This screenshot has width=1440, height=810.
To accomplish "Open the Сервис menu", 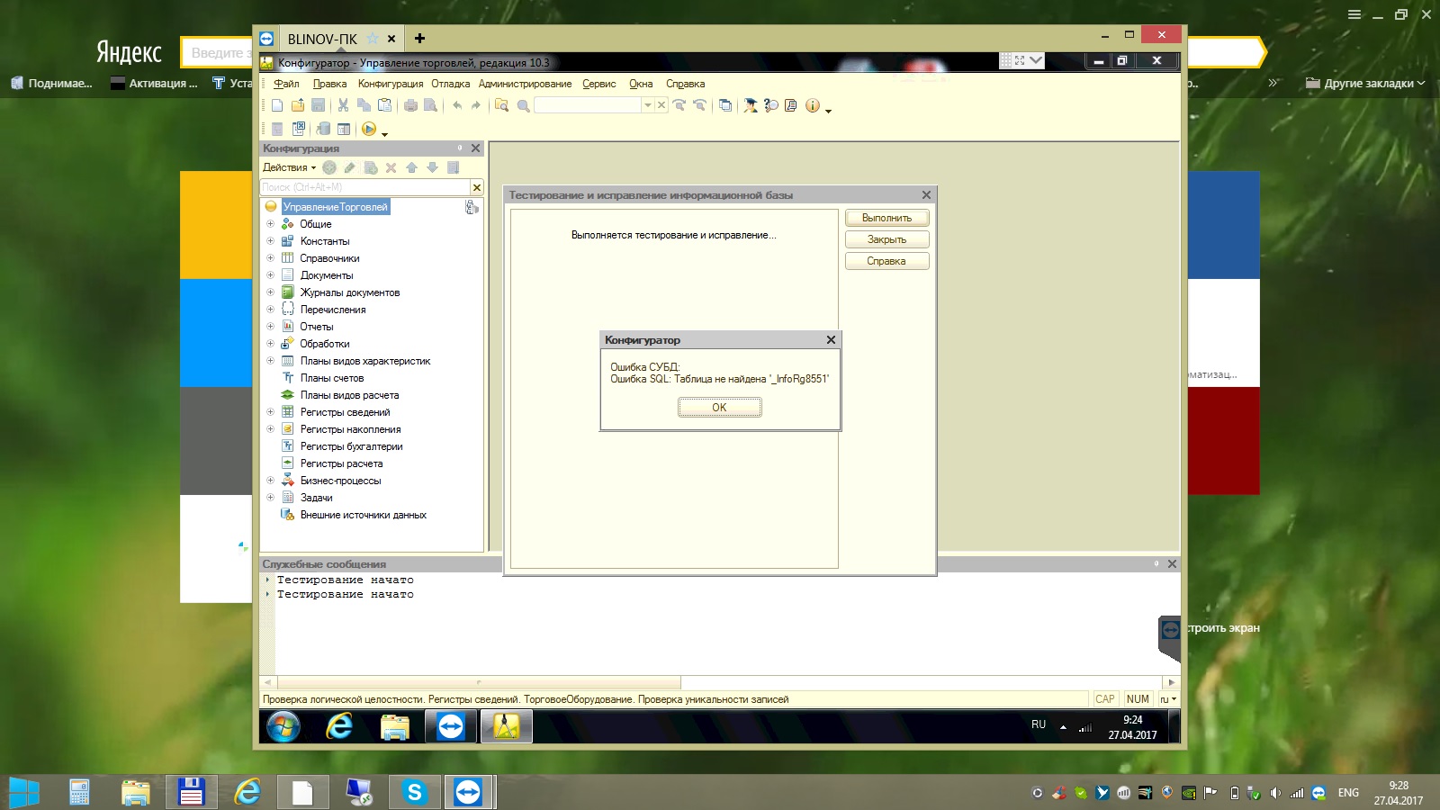I will 598,84.
